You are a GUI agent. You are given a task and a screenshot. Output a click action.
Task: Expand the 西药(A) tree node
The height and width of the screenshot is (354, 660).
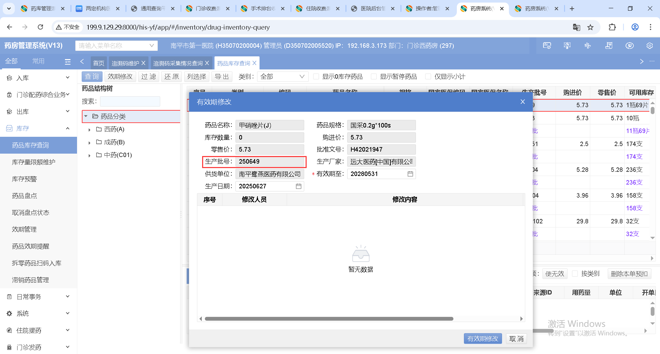(89, 130)
